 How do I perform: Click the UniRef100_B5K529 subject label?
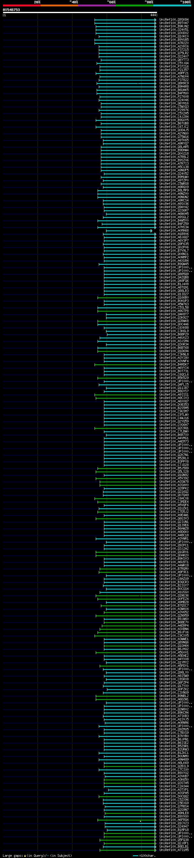coord(174,378)
